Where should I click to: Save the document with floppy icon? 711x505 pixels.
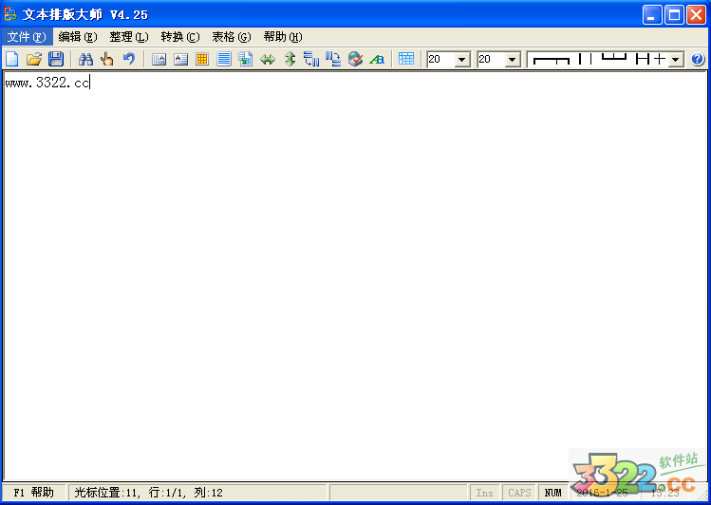(x=56, y=59)
